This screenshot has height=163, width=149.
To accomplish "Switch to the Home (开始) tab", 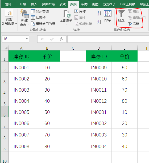I will click(23, 4).
